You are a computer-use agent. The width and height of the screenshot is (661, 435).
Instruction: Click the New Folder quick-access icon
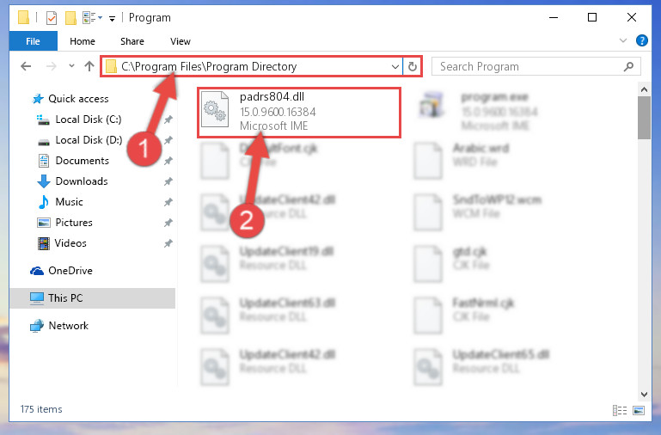click(70, 18)
